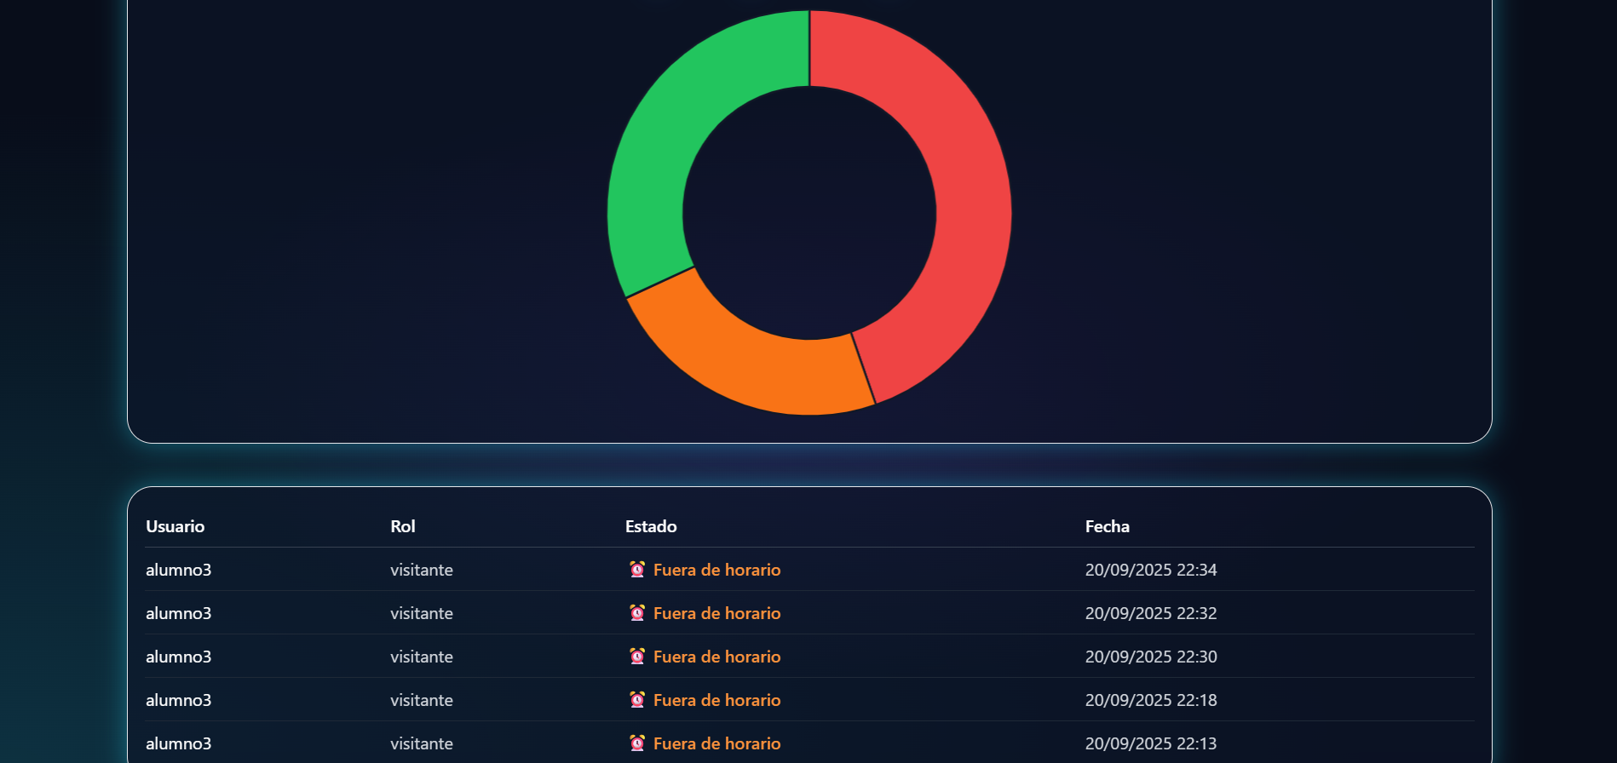Click the alarm clock icon in the 22:32 row
Screen dimensions: 1617x763
tap(637, 613)
